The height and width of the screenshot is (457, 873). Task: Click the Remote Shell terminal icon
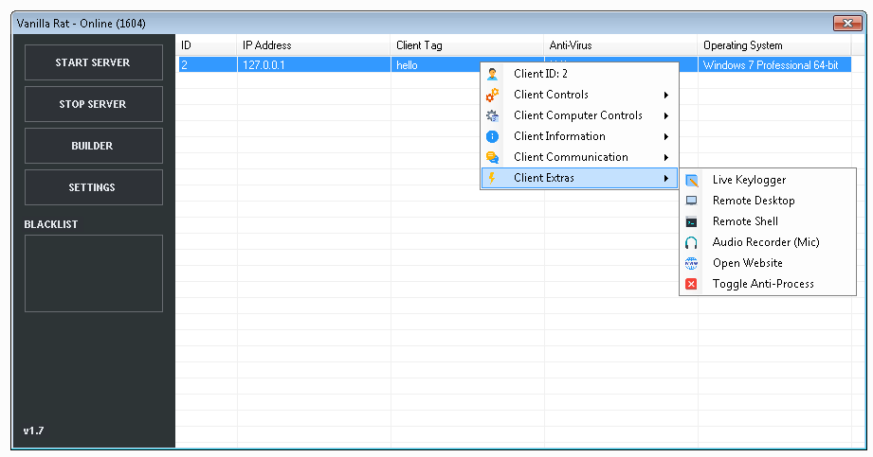(x=692, y=221)
